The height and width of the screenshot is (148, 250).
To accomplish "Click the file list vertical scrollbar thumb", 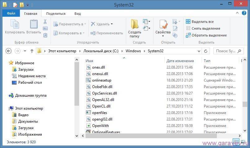I will (x=245, y=104).
